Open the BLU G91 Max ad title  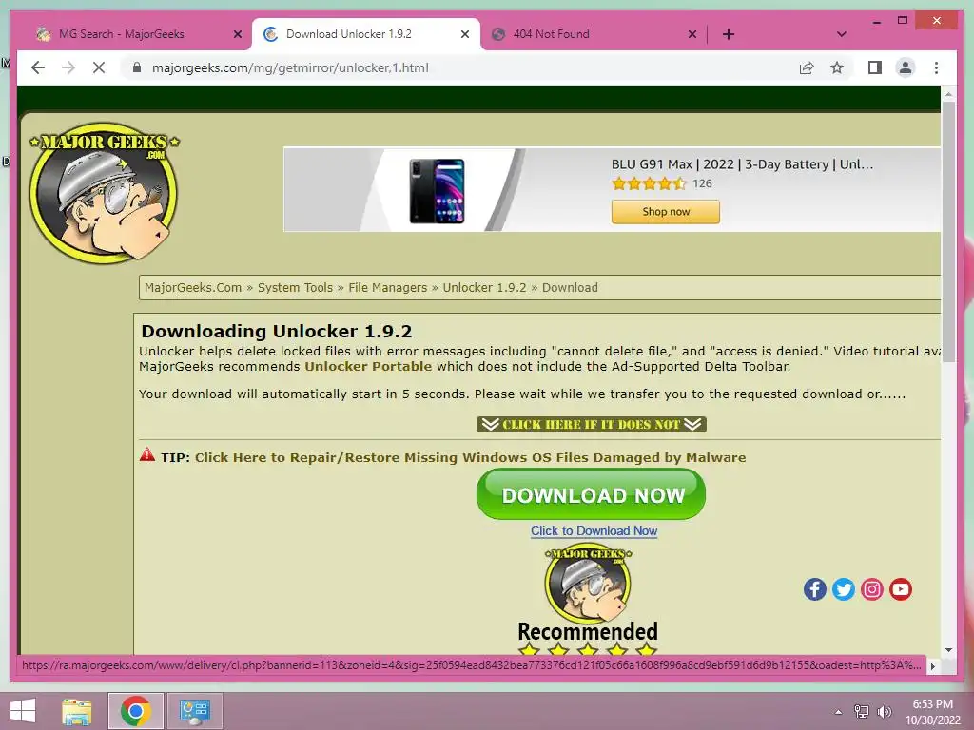[742, 164]
